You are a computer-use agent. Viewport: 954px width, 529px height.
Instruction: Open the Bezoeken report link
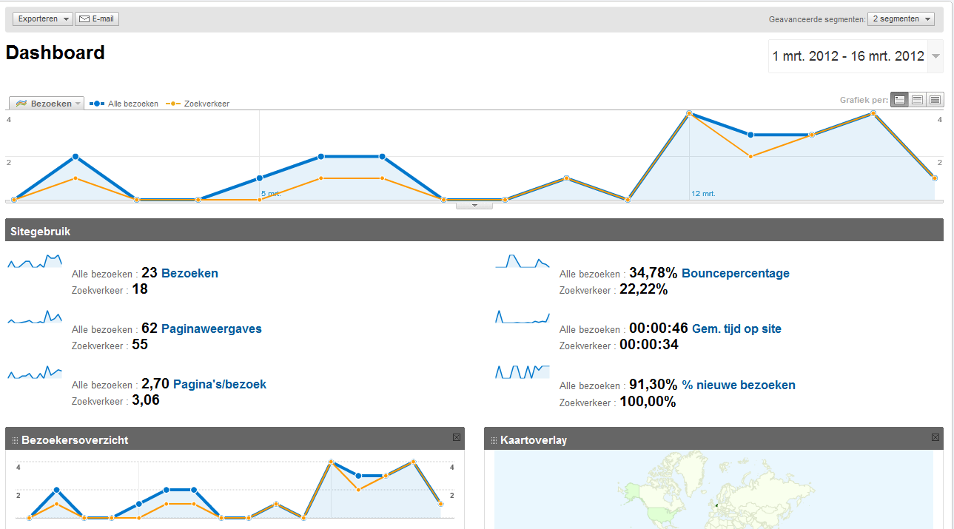click(189, 273)
